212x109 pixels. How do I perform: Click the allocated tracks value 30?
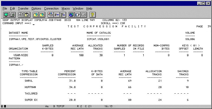[x=101, y=55]
